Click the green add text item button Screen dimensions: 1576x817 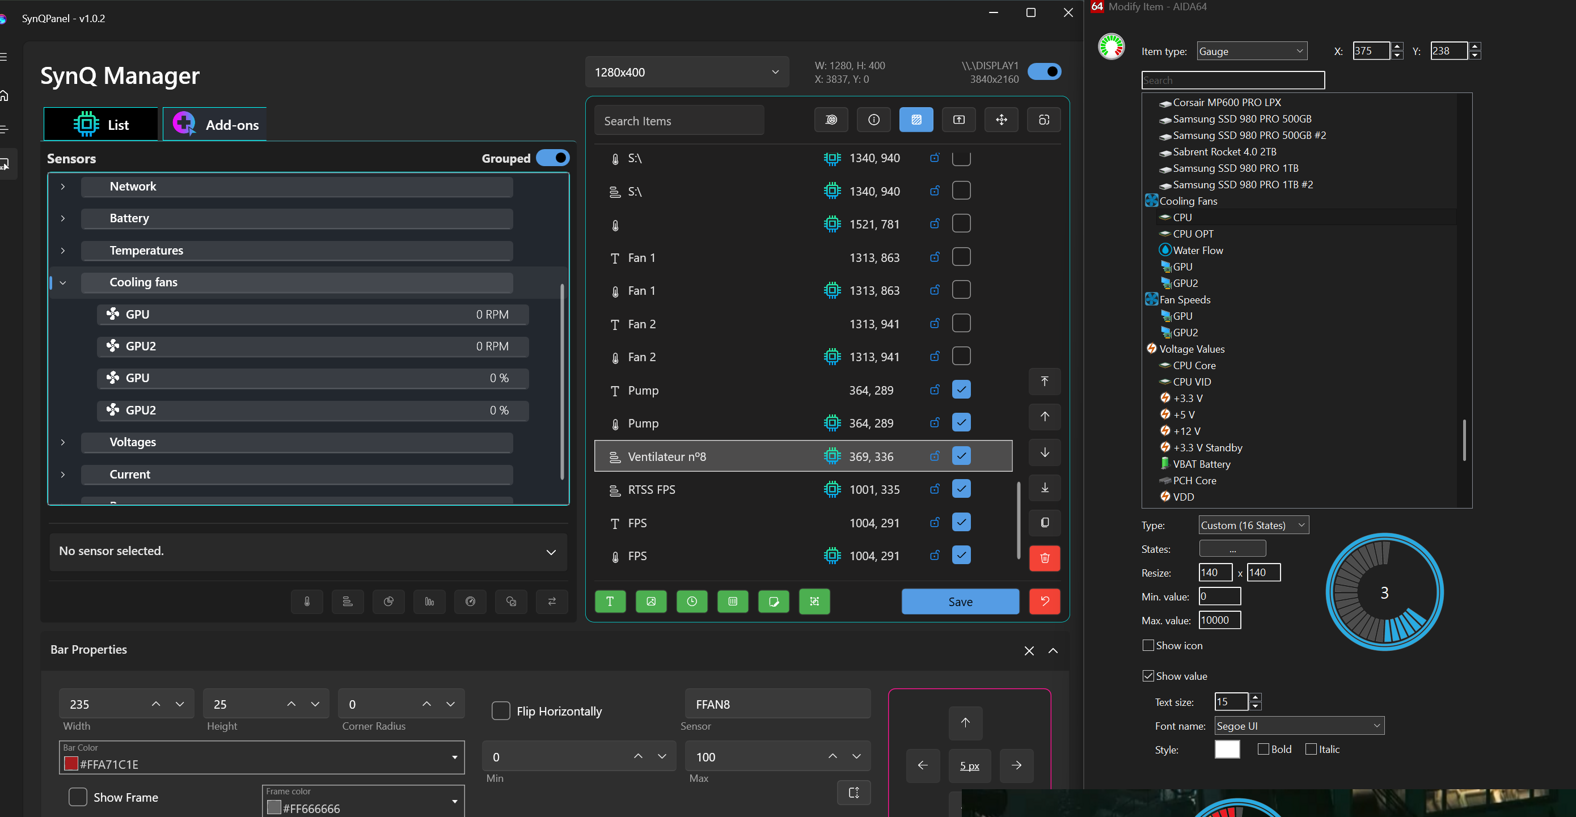pyautogui.click(x=610, y=602)
